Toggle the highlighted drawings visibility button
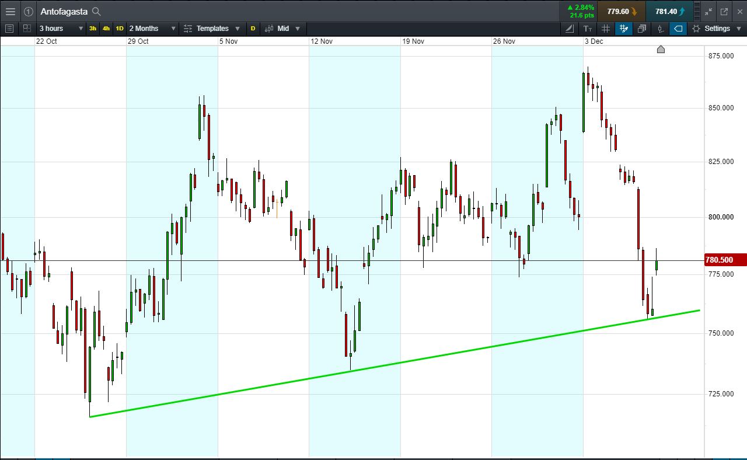The image size is (747, 460). [624, 29]
